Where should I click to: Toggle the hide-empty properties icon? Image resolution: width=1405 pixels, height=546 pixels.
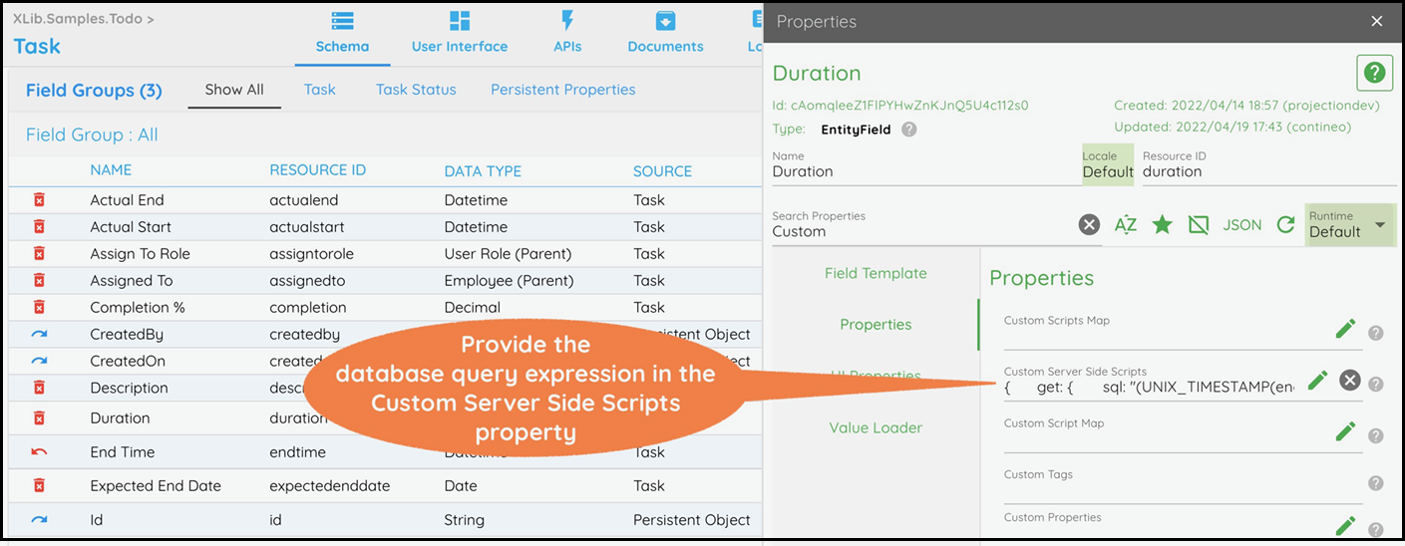(x=1199, y=225)
